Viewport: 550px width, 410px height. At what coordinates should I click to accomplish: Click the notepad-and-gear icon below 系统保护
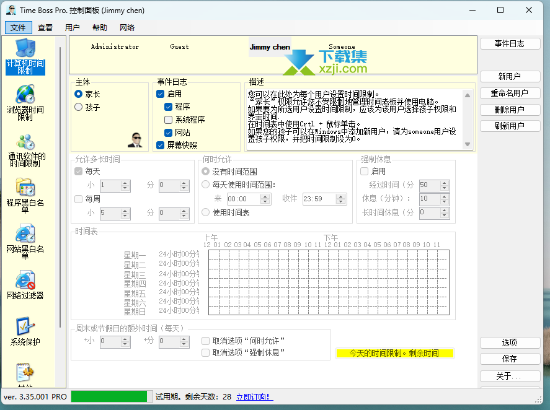(25, 373)
